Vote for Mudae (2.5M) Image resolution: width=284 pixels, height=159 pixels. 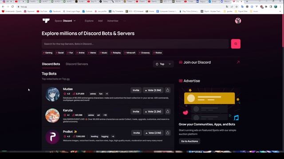coord(153,90)
